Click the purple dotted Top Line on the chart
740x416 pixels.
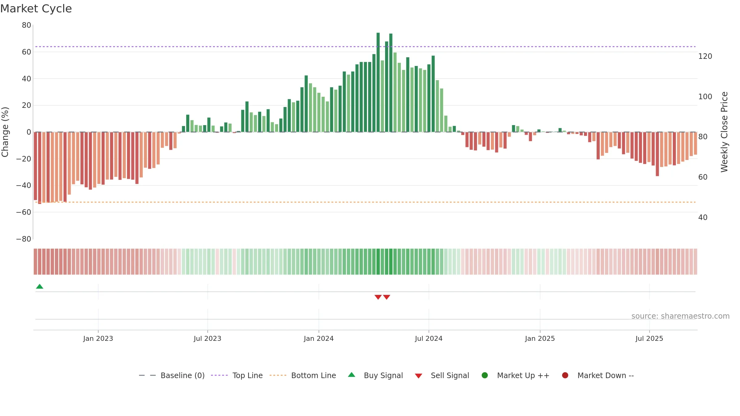tap(365, 47)
